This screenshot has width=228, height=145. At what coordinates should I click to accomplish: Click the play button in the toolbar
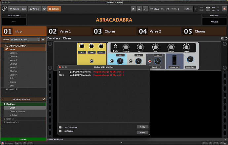pyautogui.click(x=133, y=9)
